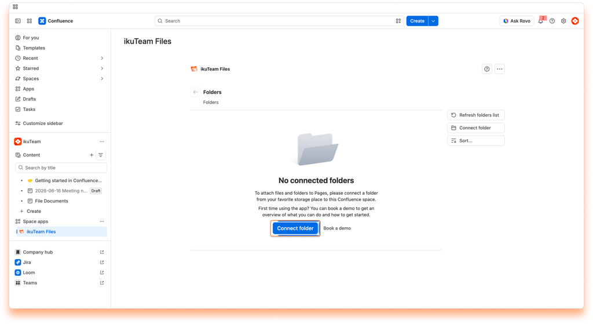Click Refresh folders list
Image resolution: width=593 pixels, height=324 pixels.
click(476, 115)
